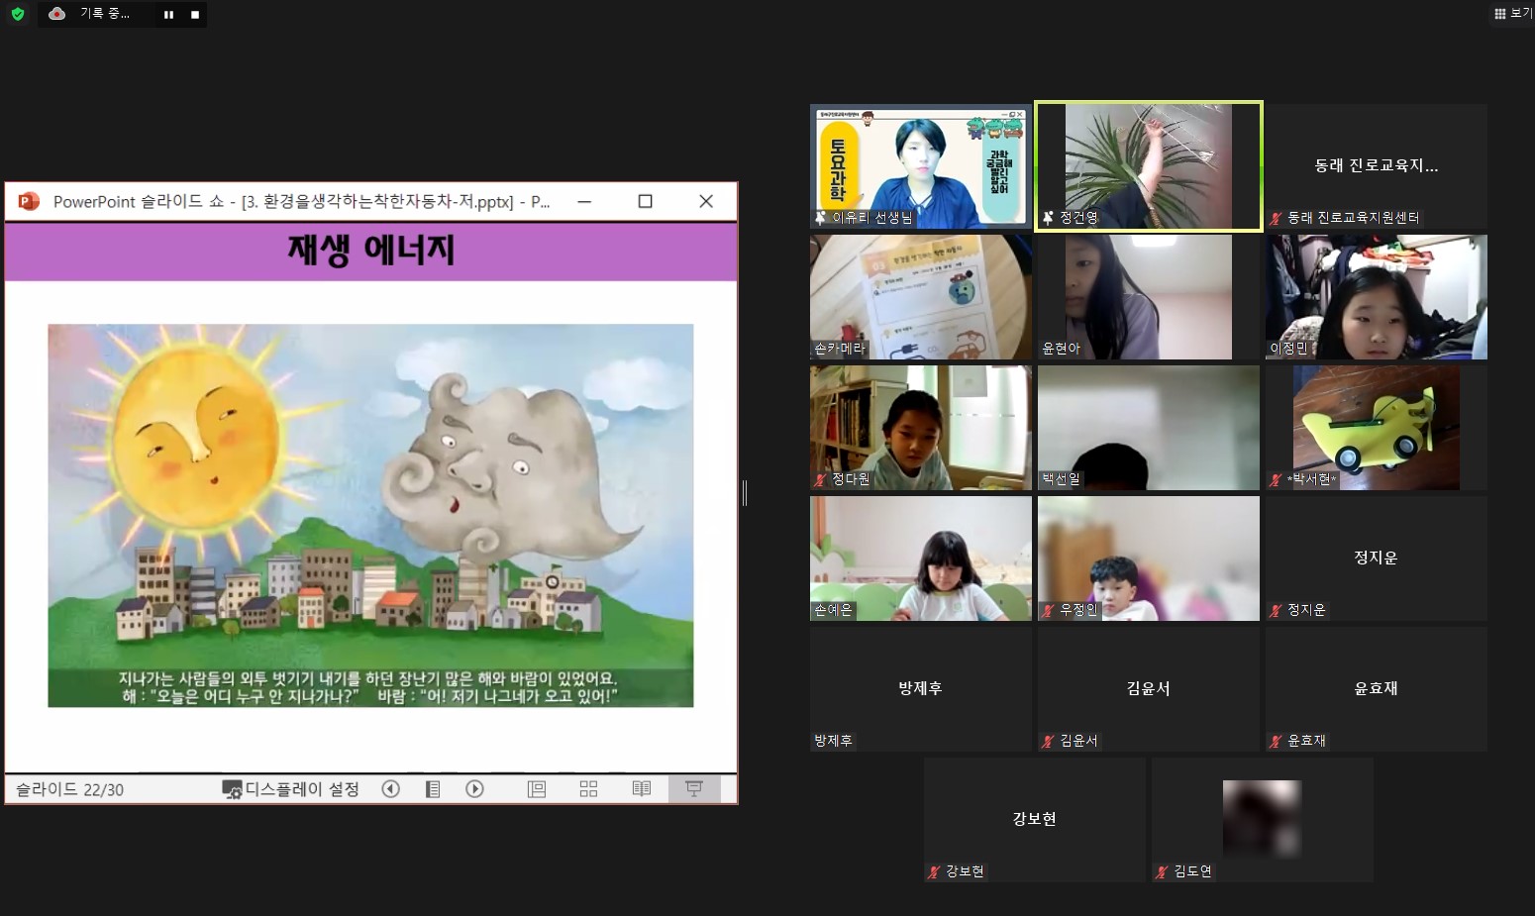
Task: Click muted mic icon beside 정다원
Action: pyautogui.click(x=821, y=479)
